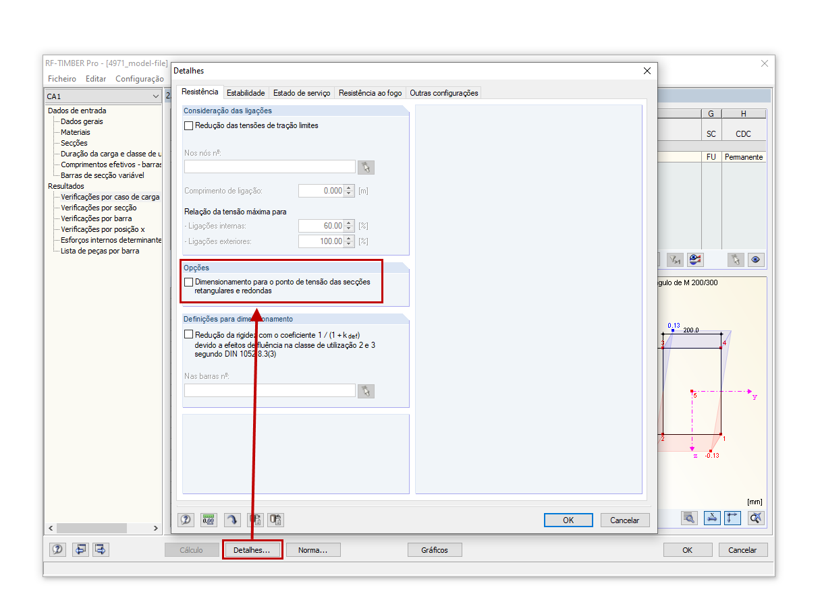Click the show whole section zoom icon
The width and height of the screenshot is (820, 600).
click(756, 518)
